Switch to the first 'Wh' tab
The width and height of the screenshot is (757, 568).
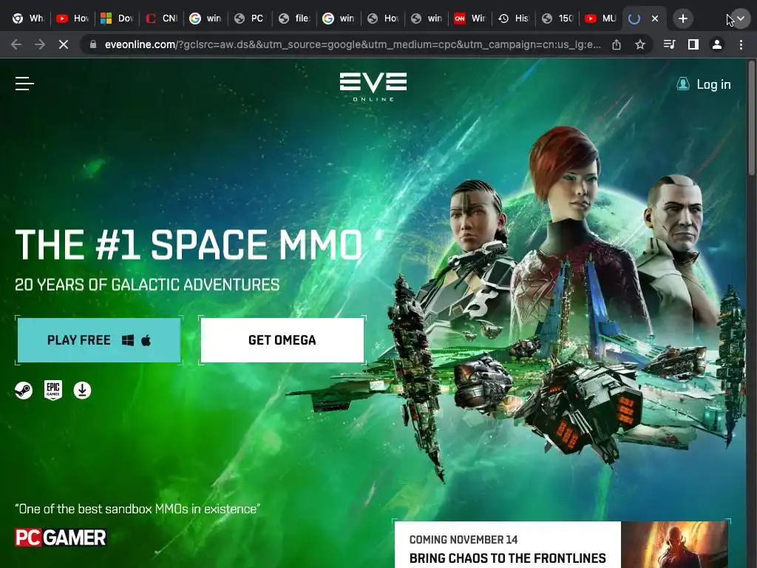pyautogui.click(x=28, y=18)
